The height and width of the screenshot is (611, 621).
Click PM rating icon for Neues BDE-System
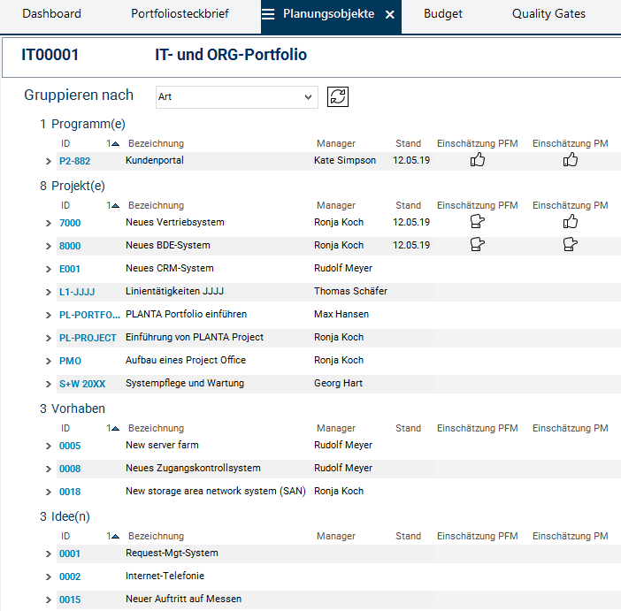[571, 245]
